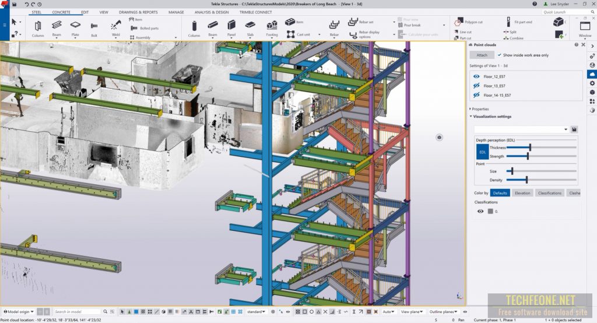Toggle visibility of classification 0
The width and height of the screenshot is (597, 323).
coord(480,211)
